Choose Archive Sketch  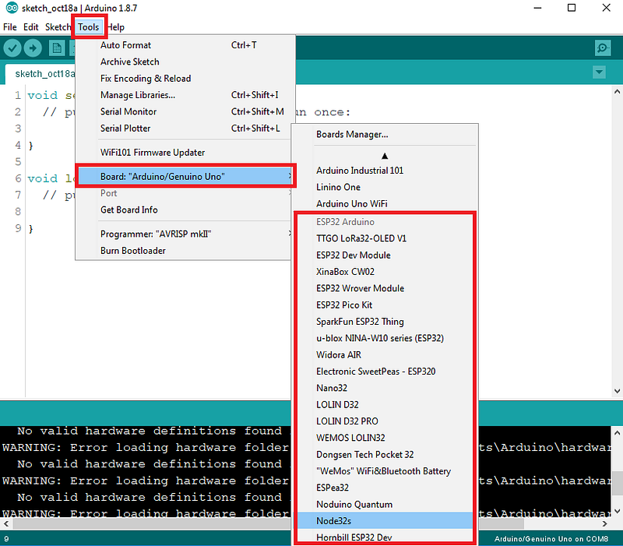point(185,62)
